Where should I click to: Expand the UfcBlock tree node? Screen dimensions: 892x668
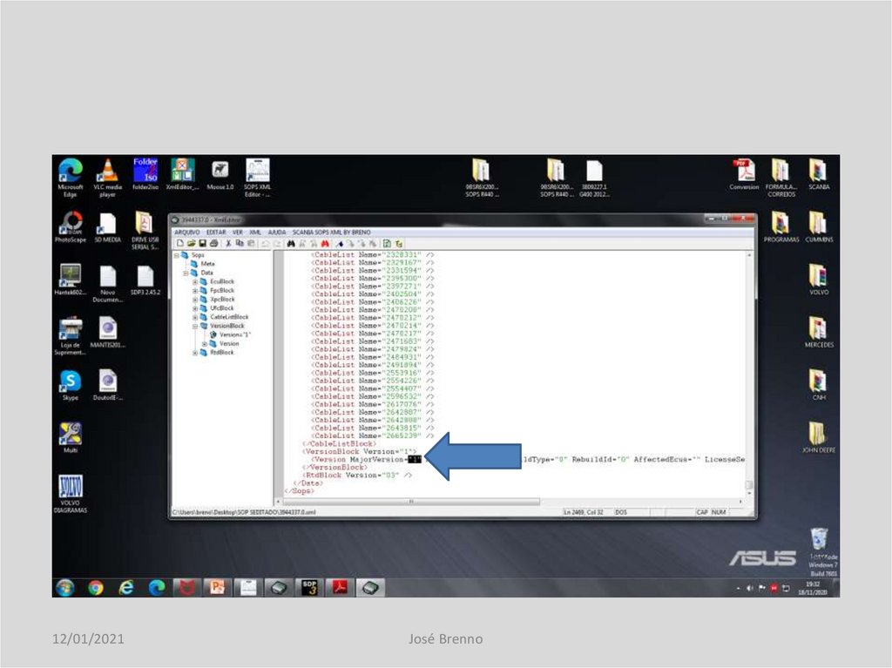click(x=195, y=308)
